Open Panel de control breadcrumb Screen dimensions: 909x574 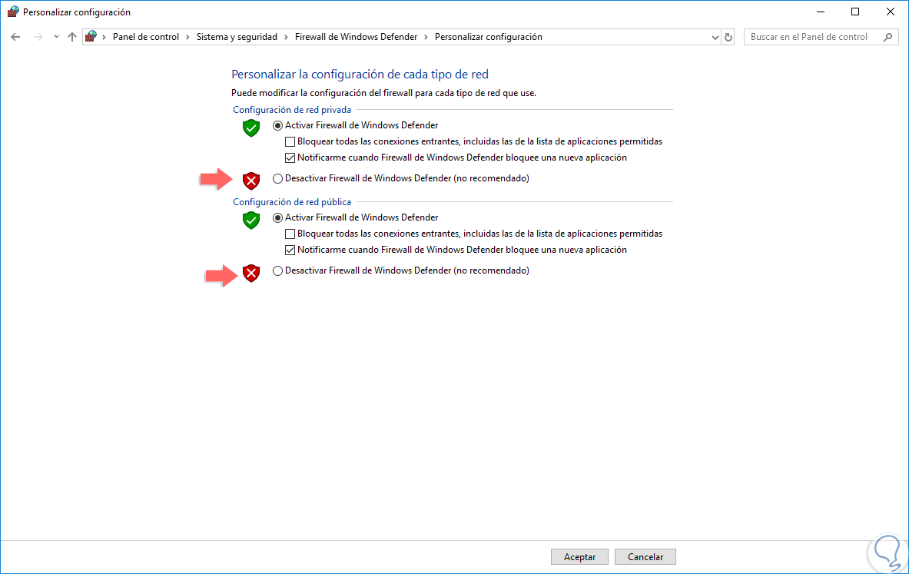coord(145,37)
